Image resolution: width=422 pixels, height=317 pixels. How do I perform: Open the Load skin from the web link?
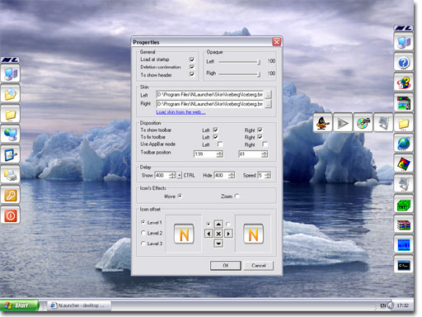[181, 112]
